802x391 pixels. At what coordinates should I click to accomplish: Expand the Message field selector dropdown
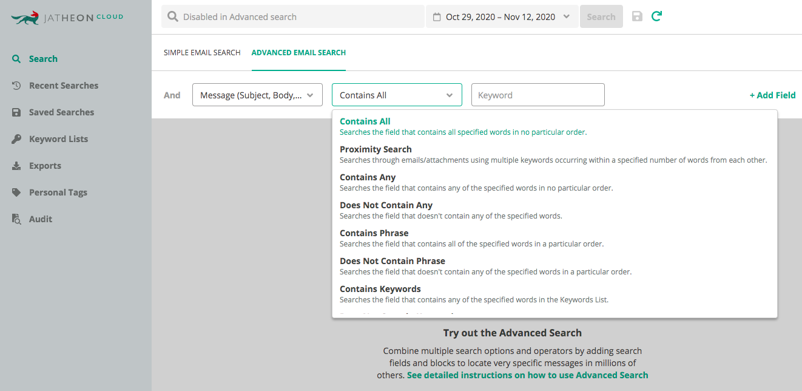257,95
